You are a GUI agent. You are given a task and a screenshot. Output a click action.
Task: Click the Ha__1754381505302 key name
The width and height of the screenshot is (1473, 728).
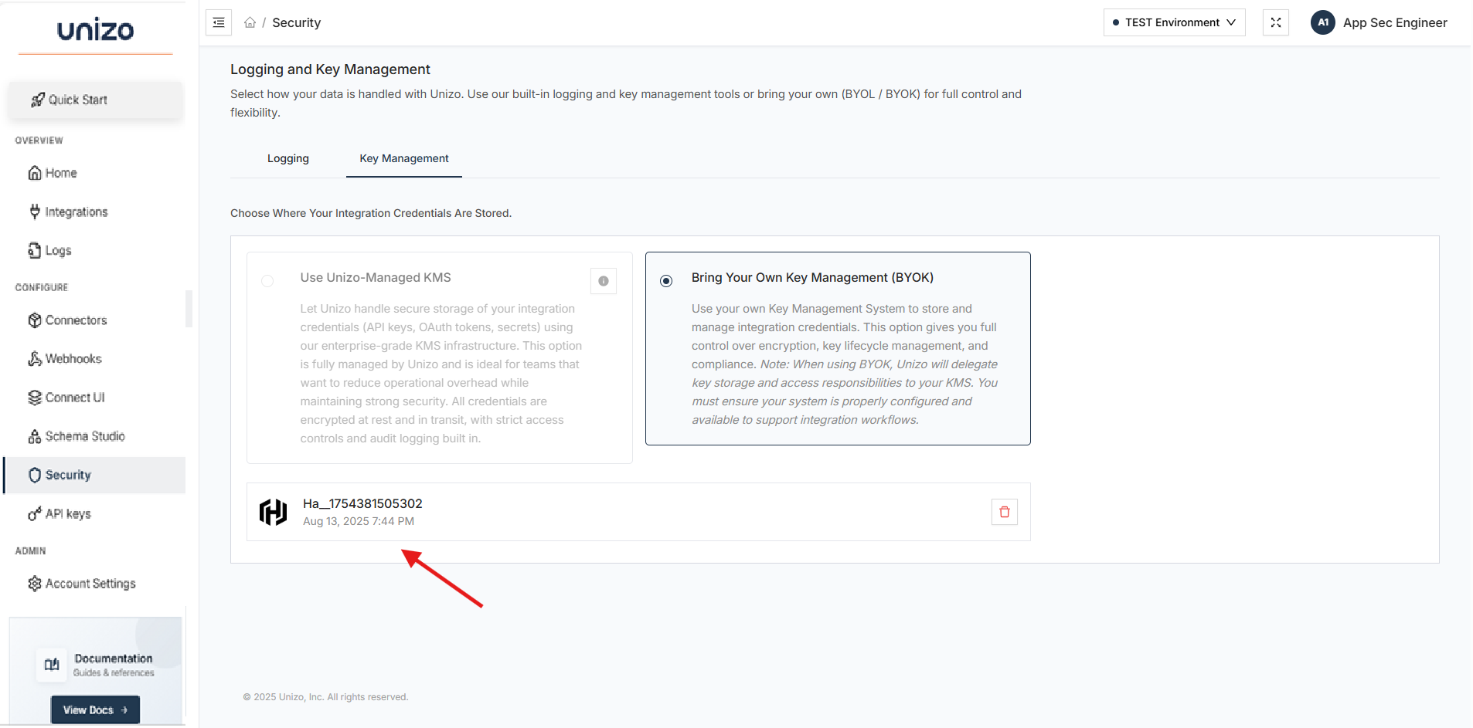[362, 503]
